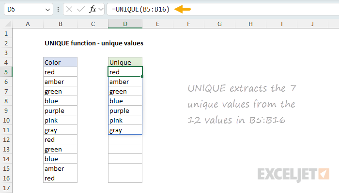Select cell B6 containing 'amber'
The height and width of the screenshot is (193, 339).
61,82
